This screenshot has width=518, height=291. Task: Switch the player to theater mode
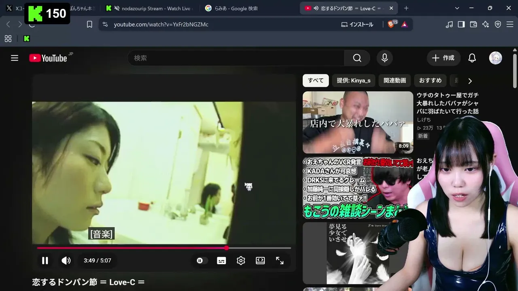tap(260, 261)
